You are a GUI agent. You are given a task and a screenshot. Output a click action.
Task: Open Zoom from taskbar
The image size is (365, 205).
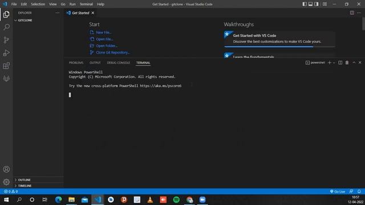coord(202,200)
